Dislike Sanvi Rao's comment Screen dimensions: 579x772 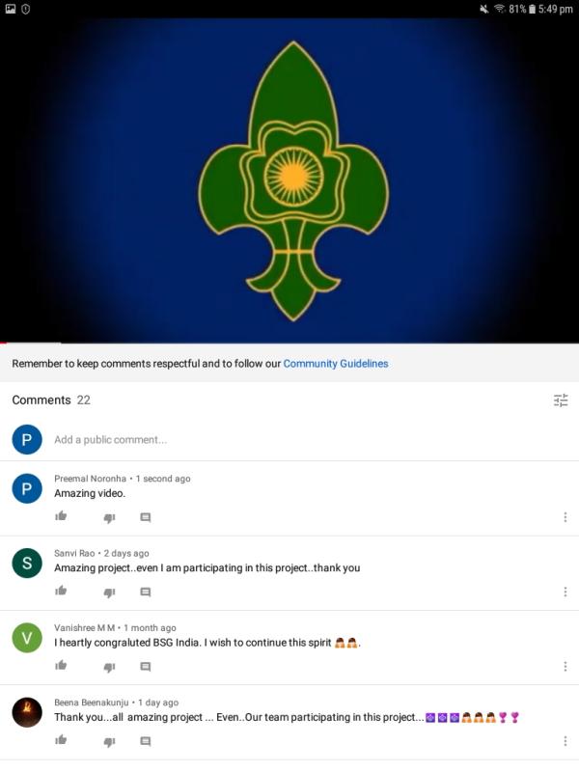109,593
